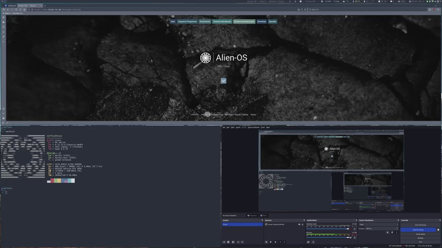Open OBS Docks menu
The height and width of the screenshot is (248, 442).
pos(238,127)
